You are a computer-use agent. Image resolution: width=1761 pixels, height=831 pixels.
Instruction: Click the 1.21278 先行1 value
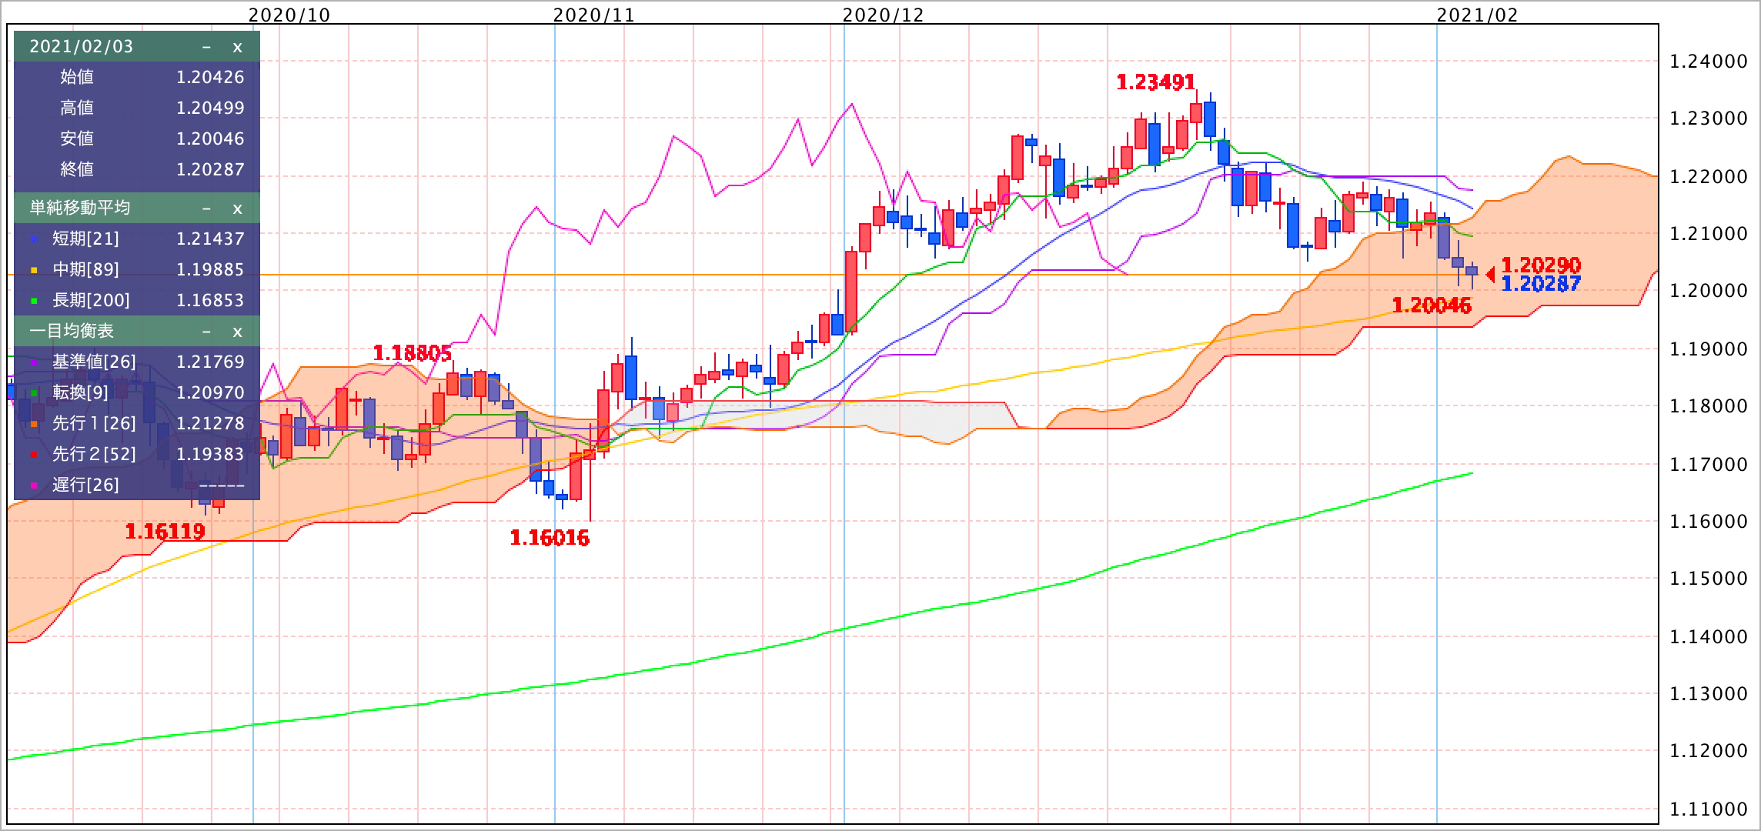pos(210,423)
